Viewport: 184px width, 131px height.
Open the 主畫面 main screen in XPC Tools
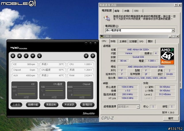coord(16,105)
